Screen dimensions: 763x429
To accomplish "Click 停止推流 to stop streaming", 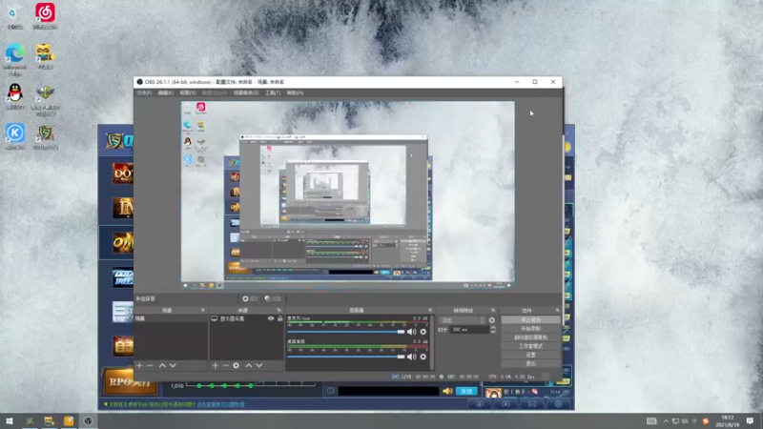I will pos(530,319).
